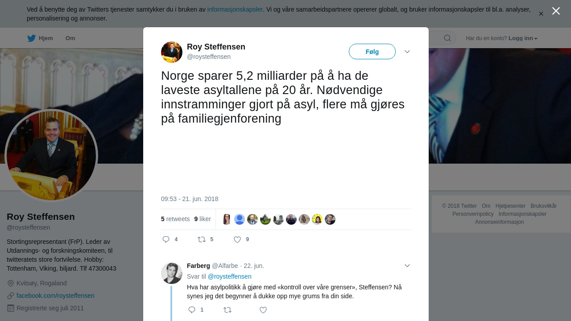Retweet Farberg's reply

tap(228, 310)
